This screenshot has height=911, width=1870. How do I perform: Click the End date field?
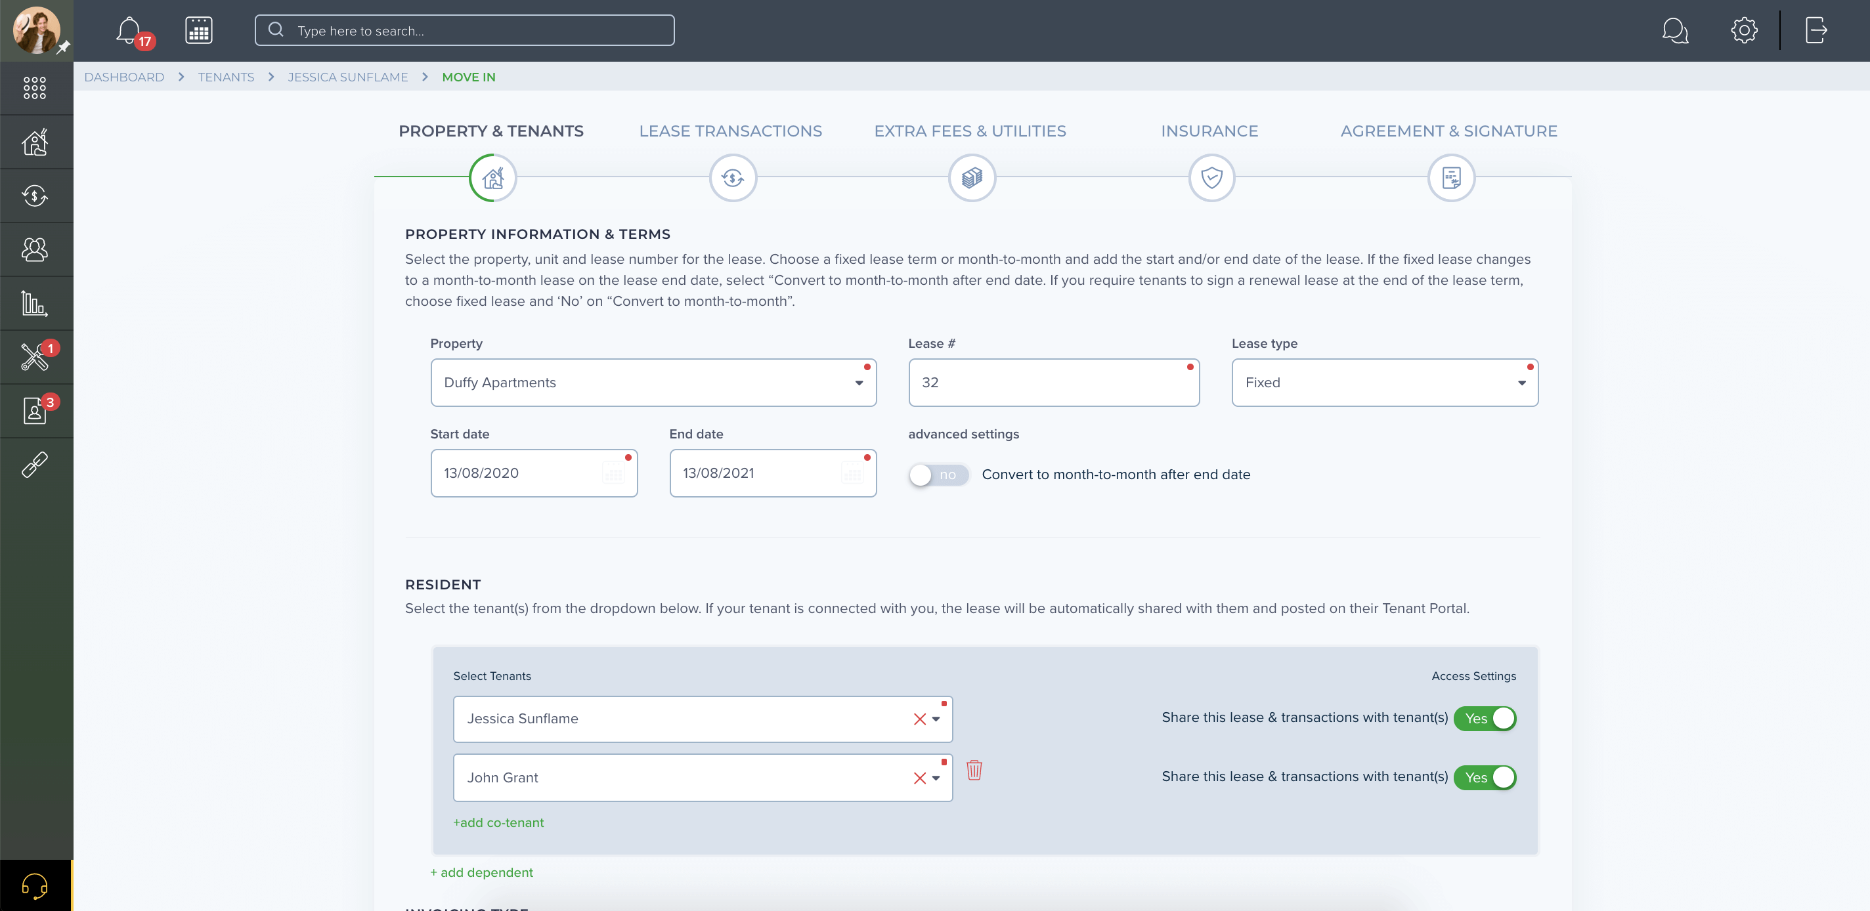pyautogui.click(x=772, y=473)
